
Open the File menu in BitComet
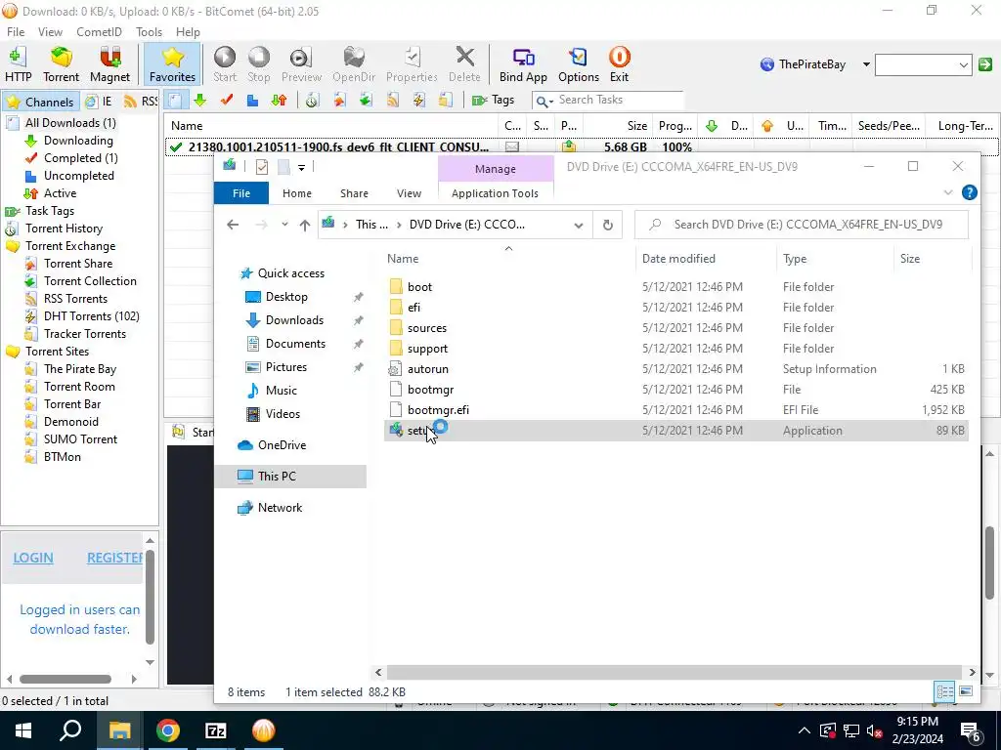pos(16,32)
